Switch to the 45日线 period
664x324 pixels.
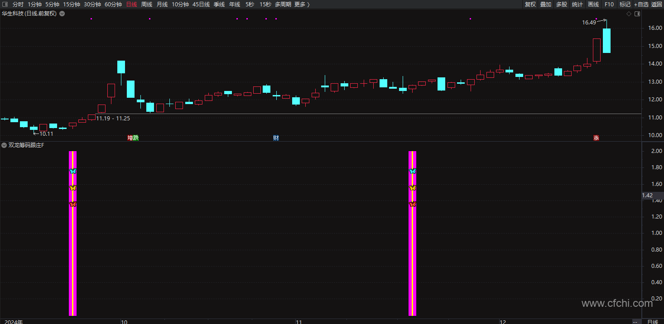[201, 4]
